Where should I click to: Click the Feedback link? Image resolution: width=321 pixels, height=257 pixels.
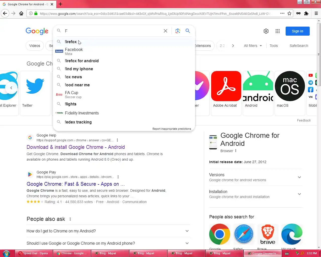tap(304, 120)
